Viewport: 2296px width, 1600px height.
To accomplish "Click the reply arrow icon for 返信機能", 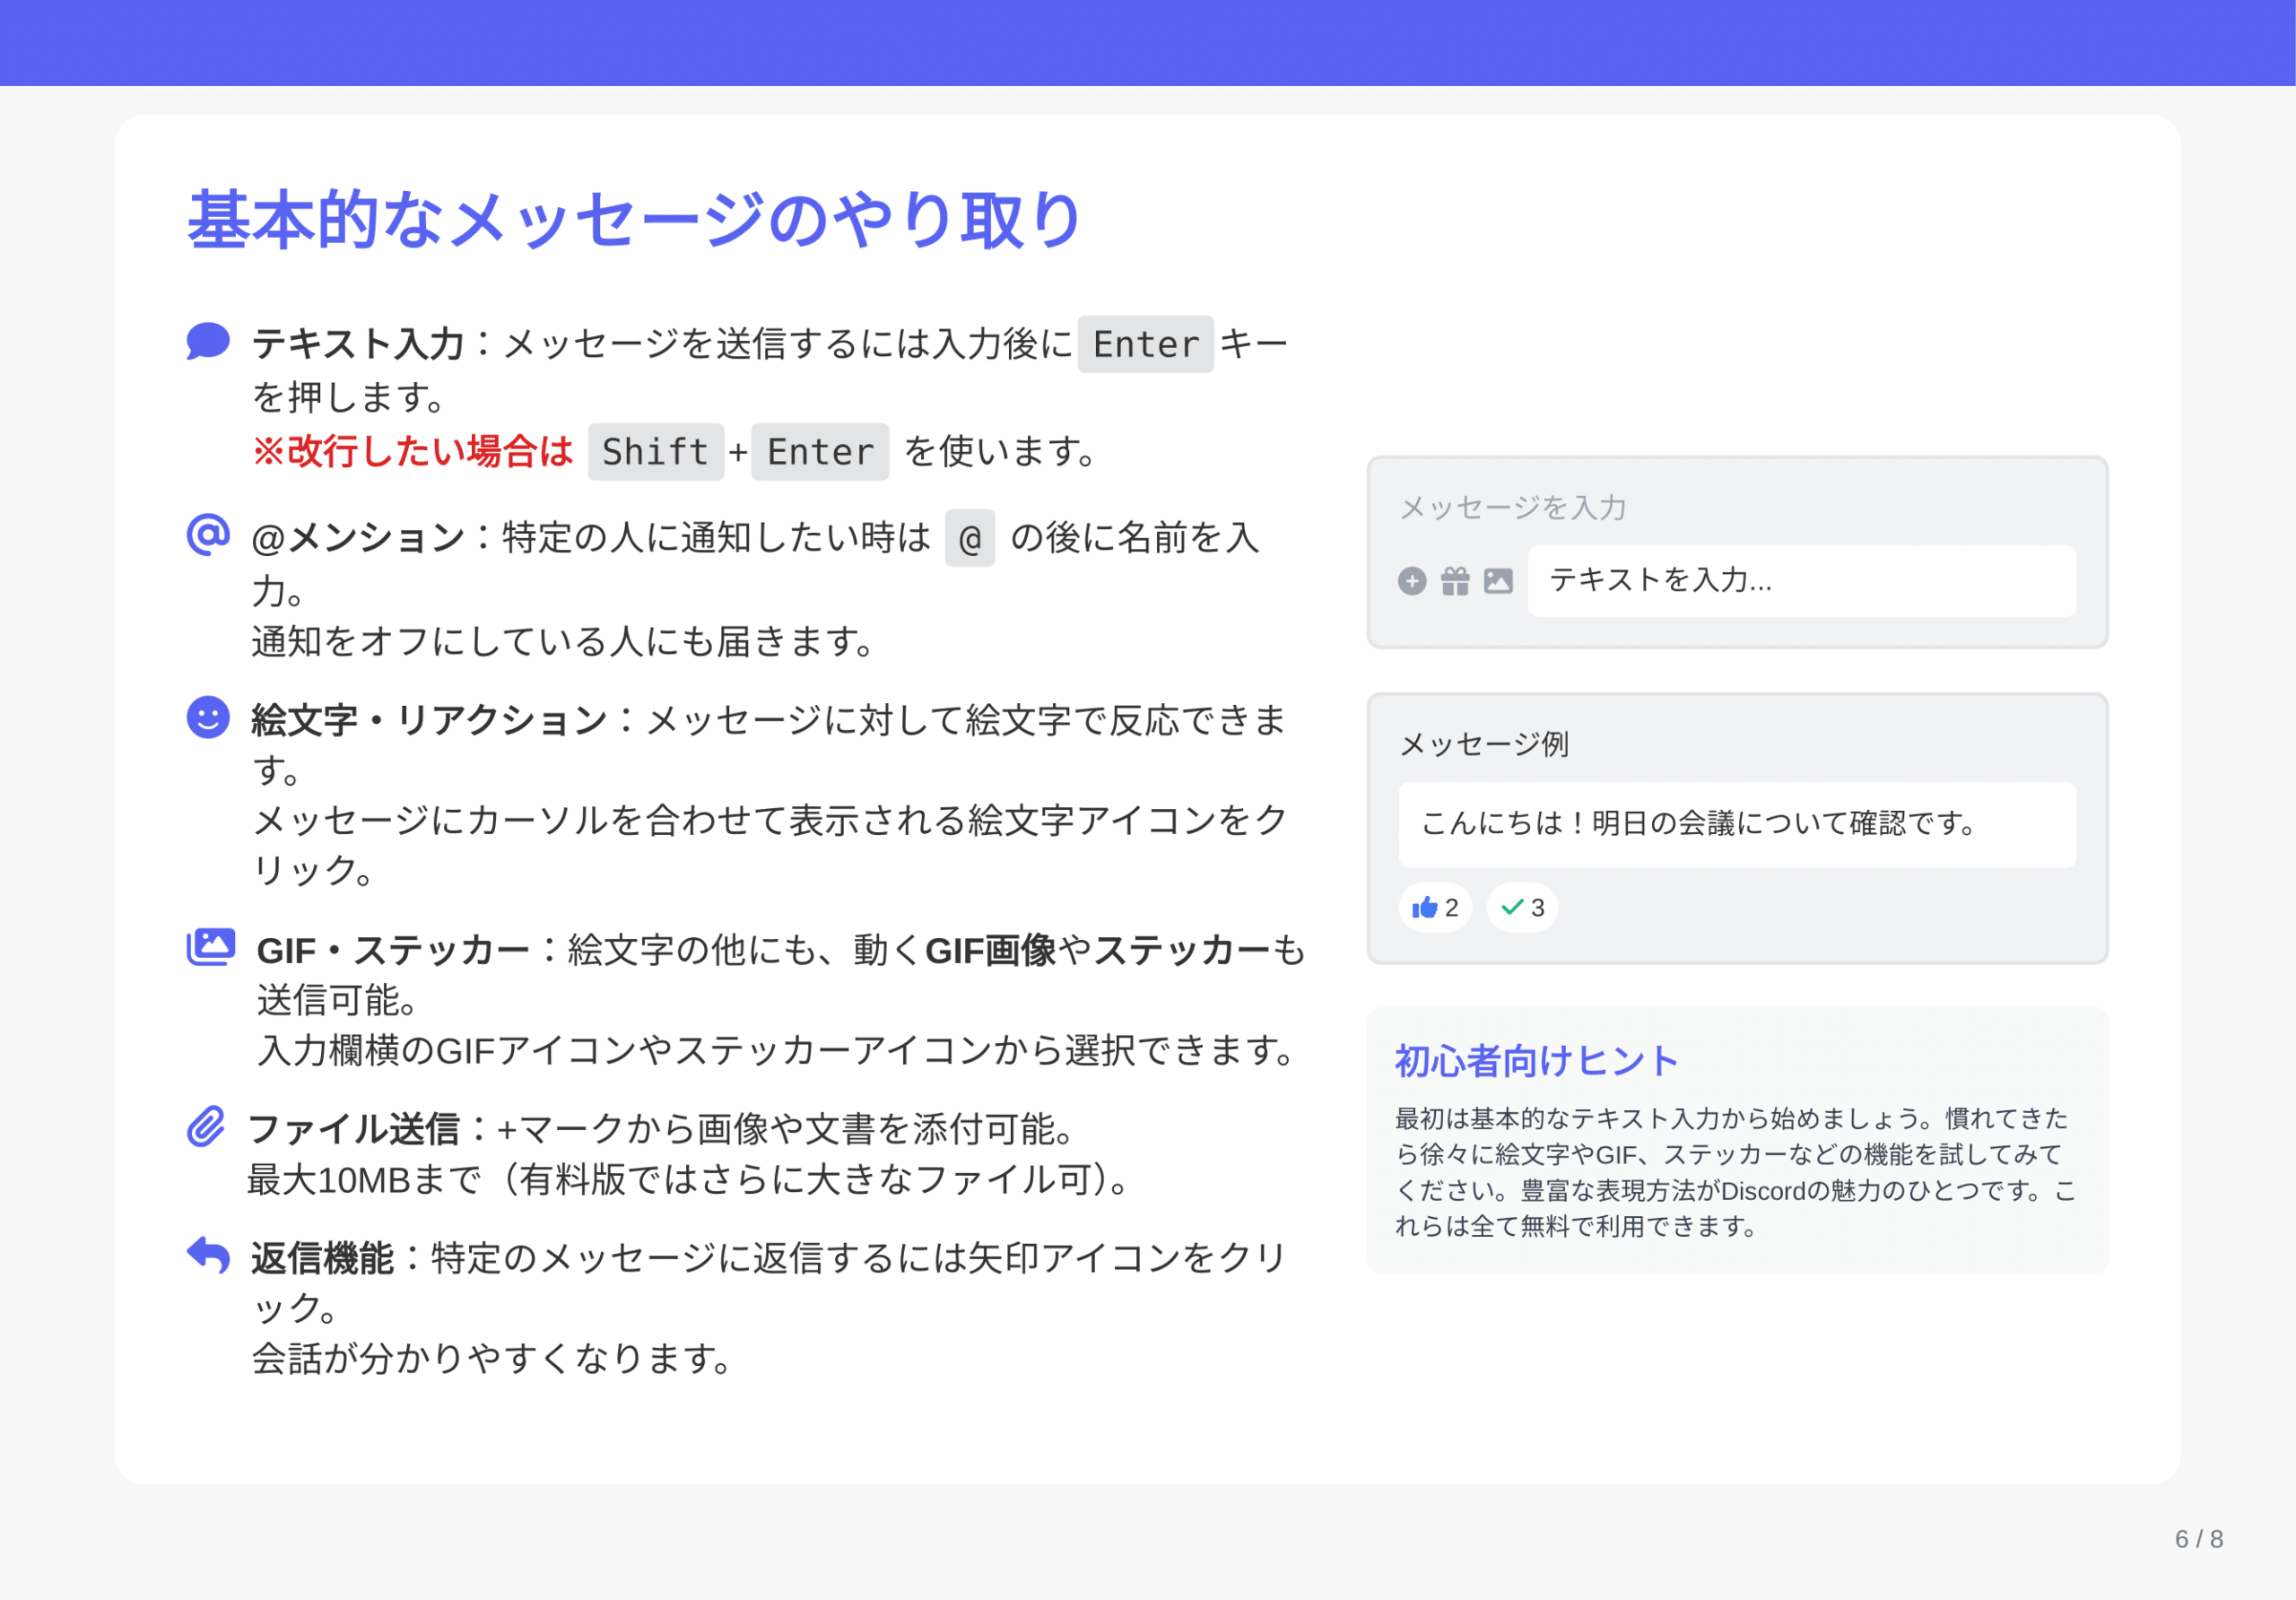I will (208, 1255).
